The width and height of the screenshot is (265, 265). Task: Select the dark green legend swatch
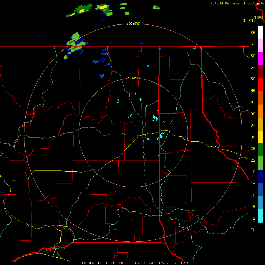click(x=260, y=150)
